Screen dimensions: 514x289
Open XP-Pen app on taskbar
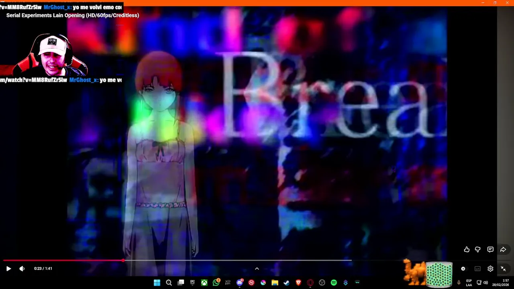[228, 283]
